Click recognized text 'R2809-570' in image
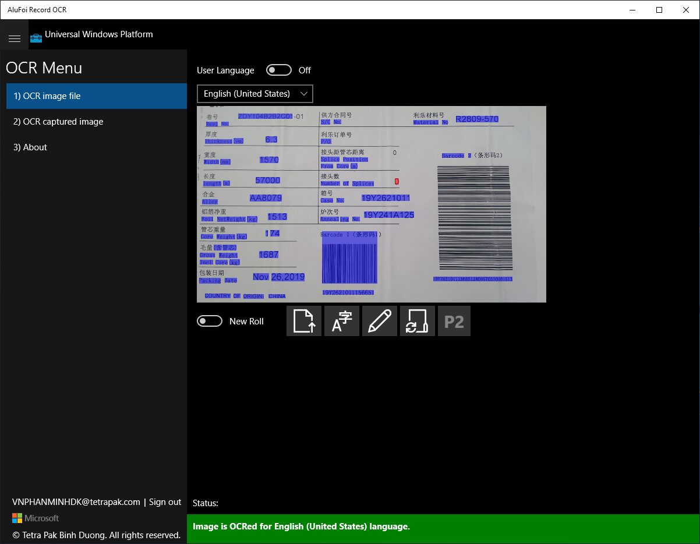This screenshot has width=700, height=544. pos(477,119)
